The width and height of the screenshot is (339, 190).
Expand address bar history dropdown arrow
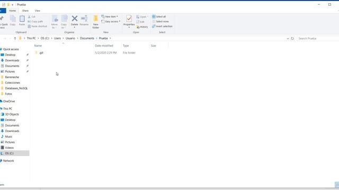[x=288, y=39]
